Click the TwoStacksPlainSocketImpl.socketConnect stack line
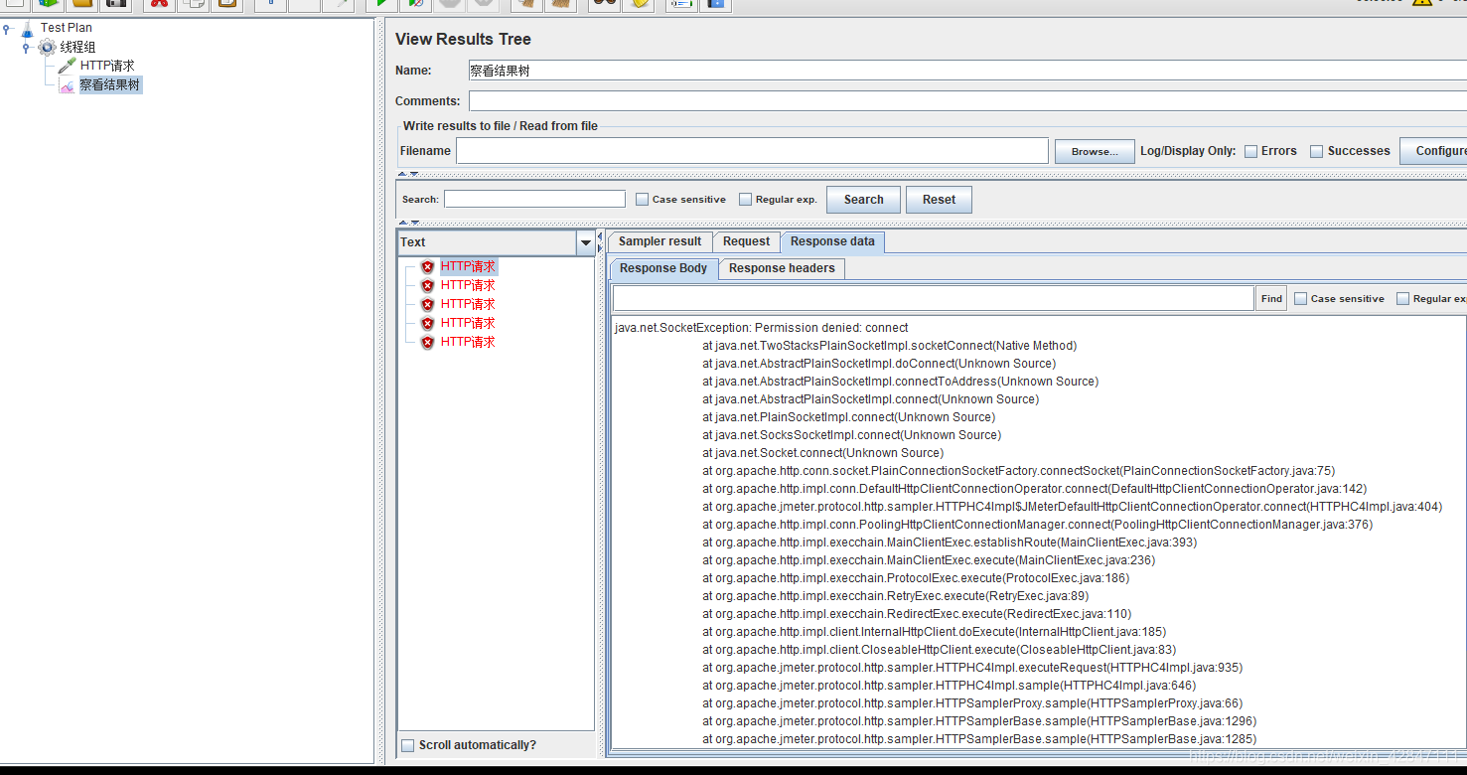This screenshot has height=775, width=1467. click(x=889, y=346)
